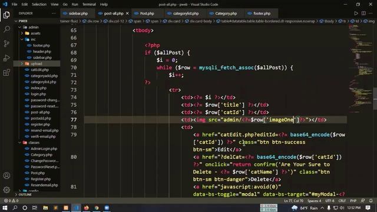Screen dimensions: 377x212
Task: Open the Accounts menu icon
Action: click(x=6, y=175)
